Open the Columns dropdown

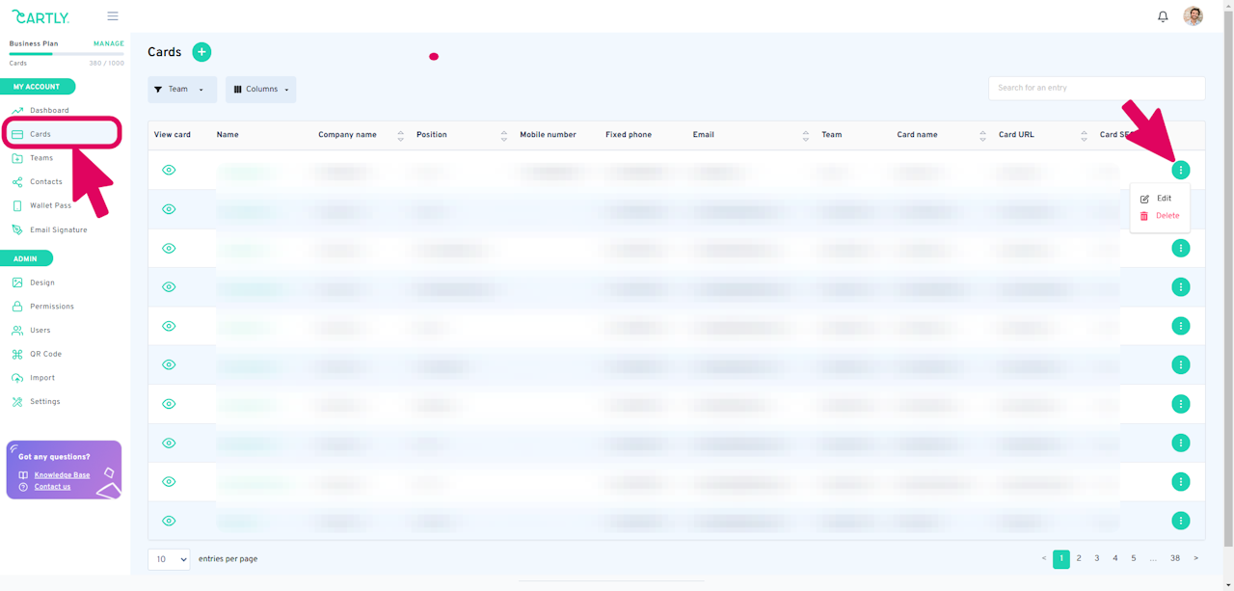click(260, 90)
